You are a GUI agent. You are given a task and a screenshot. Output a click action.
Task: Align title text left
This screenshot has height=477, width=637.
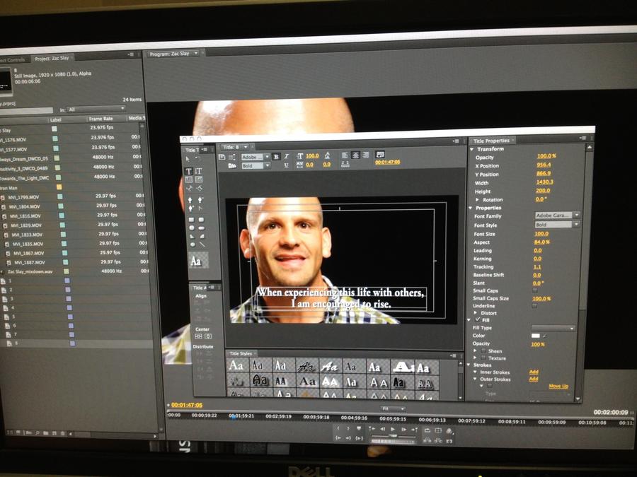(x=345, y=155)
